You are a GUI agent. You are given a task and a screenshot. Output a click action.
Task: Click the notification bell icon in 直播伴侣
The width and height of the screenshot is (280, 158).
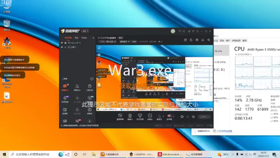[x=203, y=40]
